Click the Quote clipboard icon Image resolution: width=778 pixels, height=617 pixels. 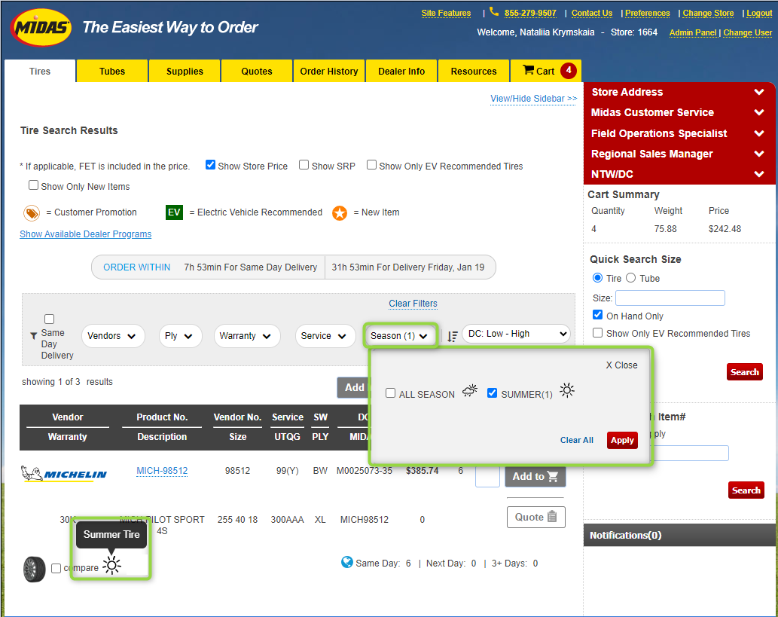552,517
